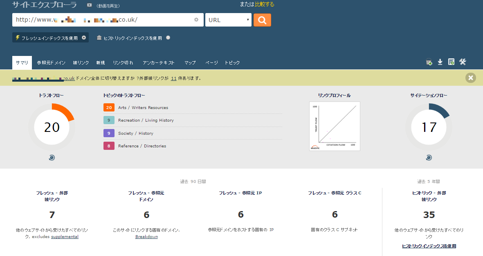The width and height of the screenshot is (483, 256).
Task: Click the 比較する link
Action: pos(265,4)
